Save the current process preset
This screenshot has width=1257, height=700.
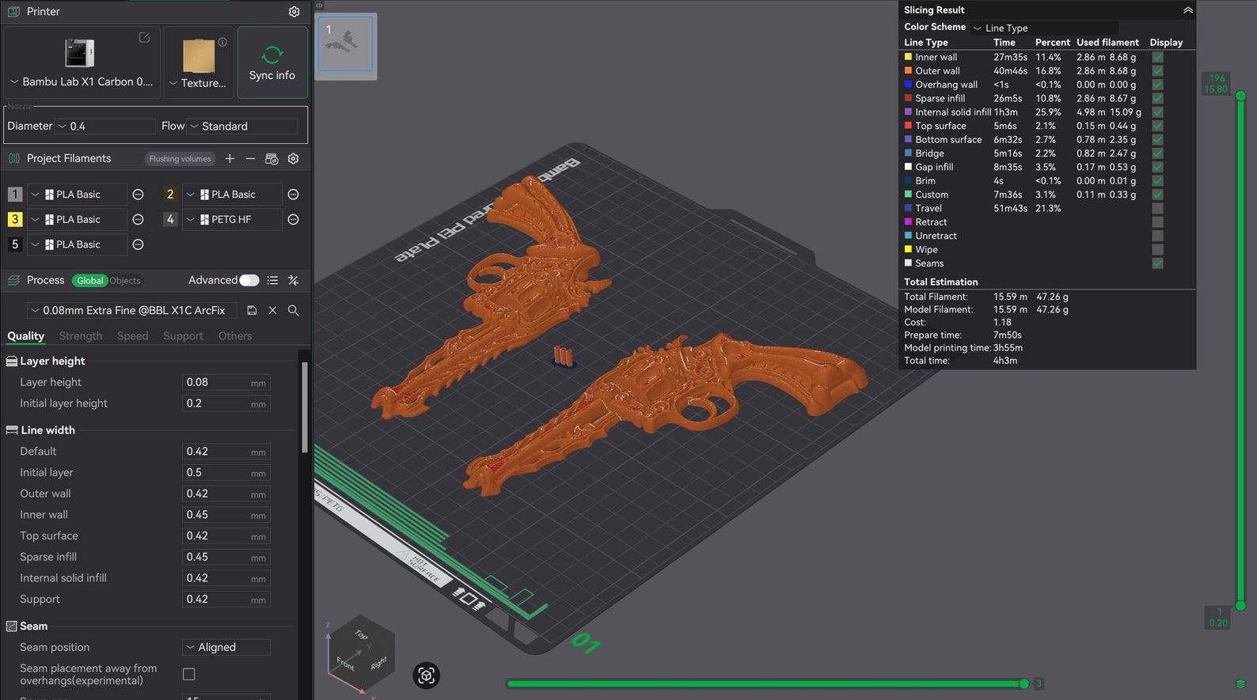[252, 310]
